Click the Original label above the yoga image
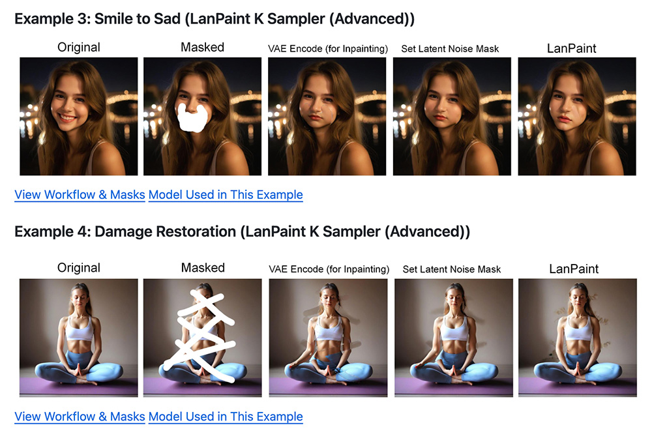 tap(79, 268)
